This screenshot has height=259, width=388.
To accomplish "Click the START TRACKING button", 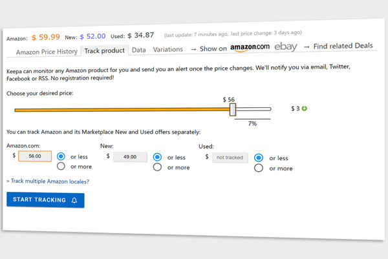I will 45,200.
